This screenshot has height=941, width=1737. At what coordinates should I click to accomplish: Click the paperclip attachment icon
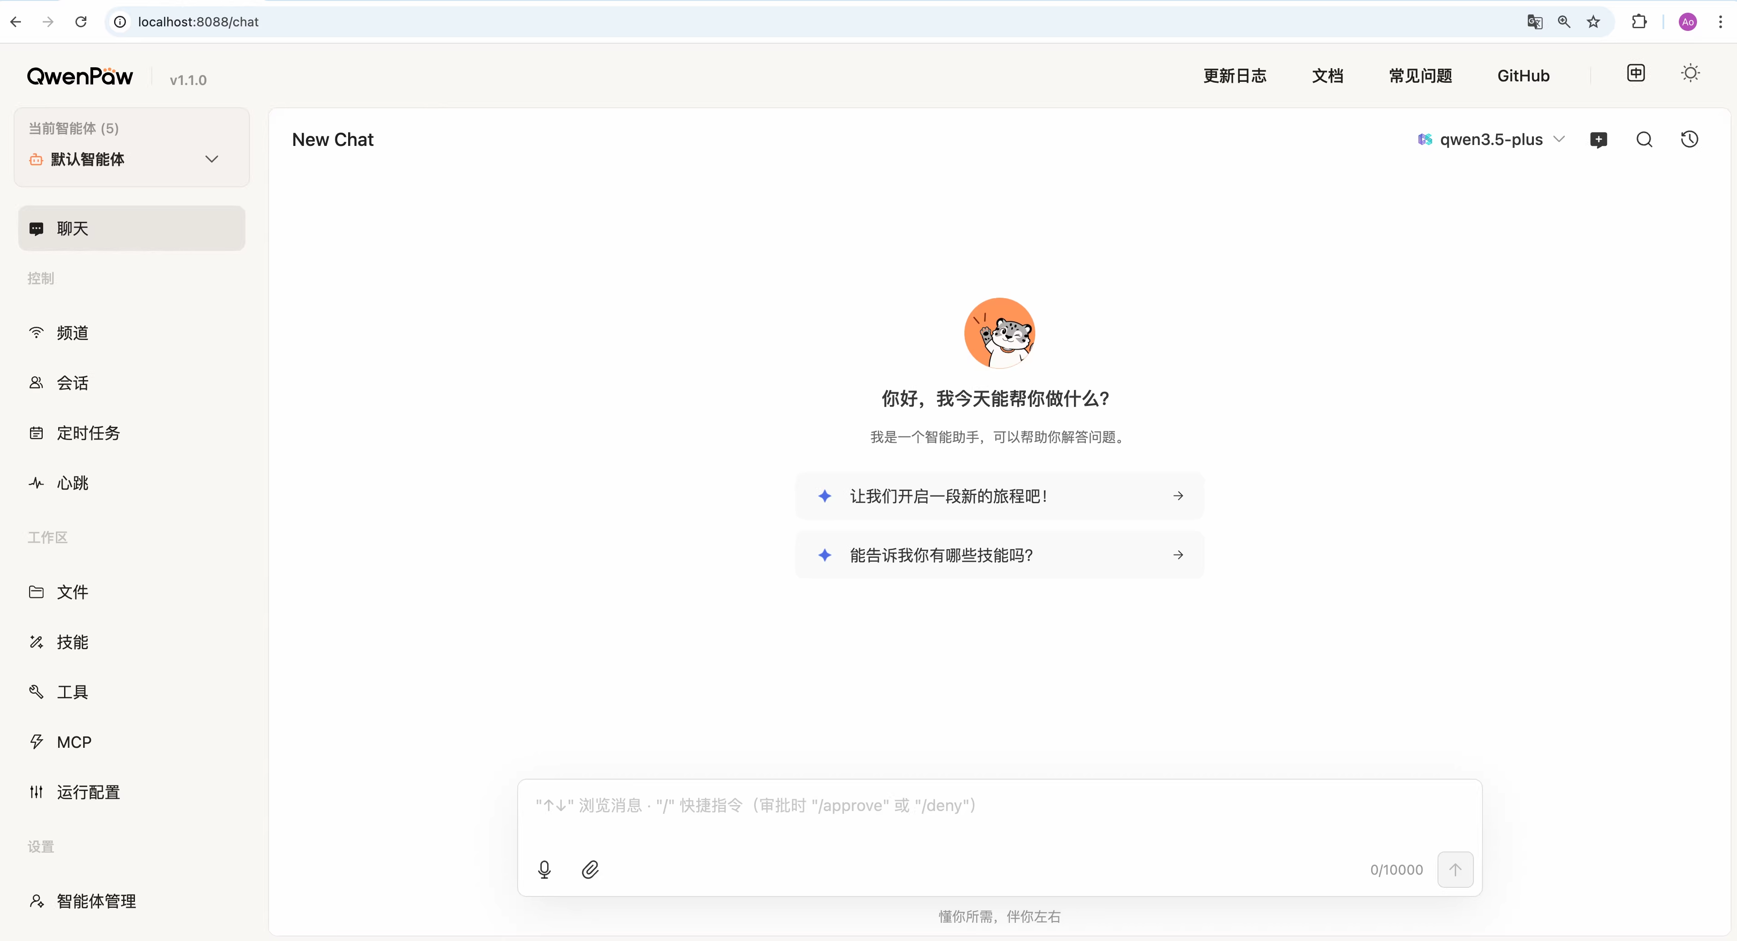pos(590,870)
